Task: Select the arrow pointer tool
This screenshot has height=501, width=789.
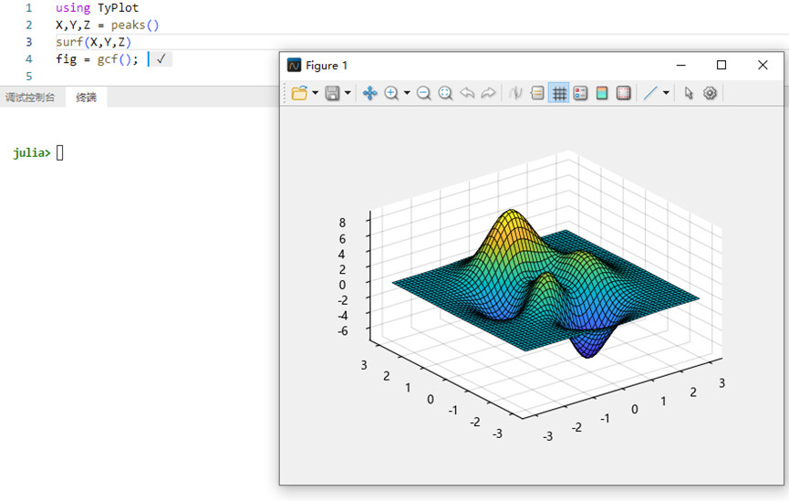Action: point(689,93)
